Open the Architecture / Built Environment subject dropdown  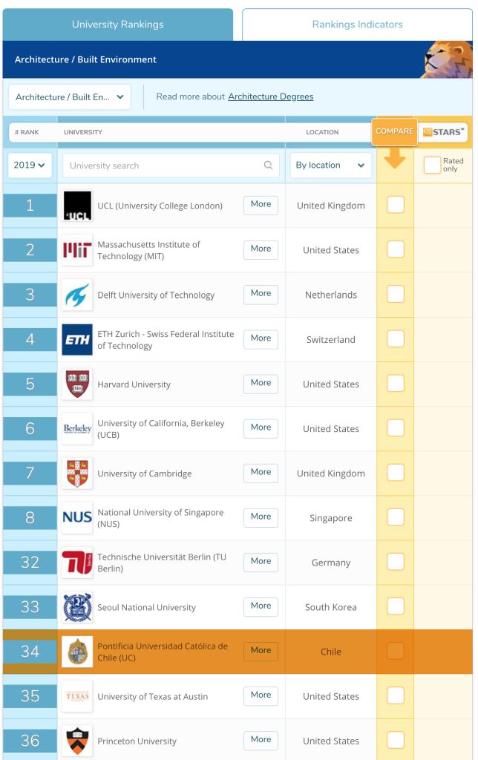click(69, 97)
